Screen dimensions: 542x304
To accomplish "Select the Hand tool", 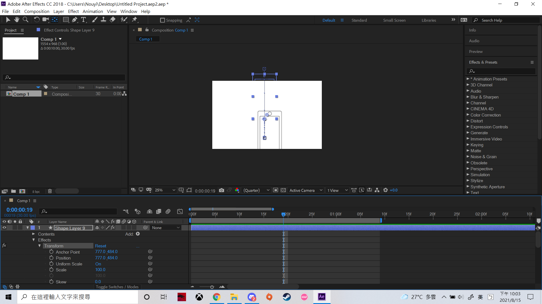I will 17,20.
